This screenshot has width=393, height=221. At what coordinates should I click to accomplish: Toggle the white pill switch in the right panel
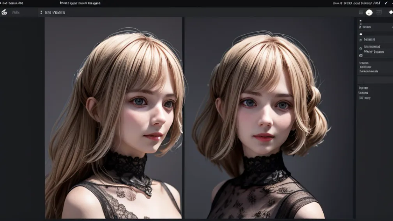(361, 34)
